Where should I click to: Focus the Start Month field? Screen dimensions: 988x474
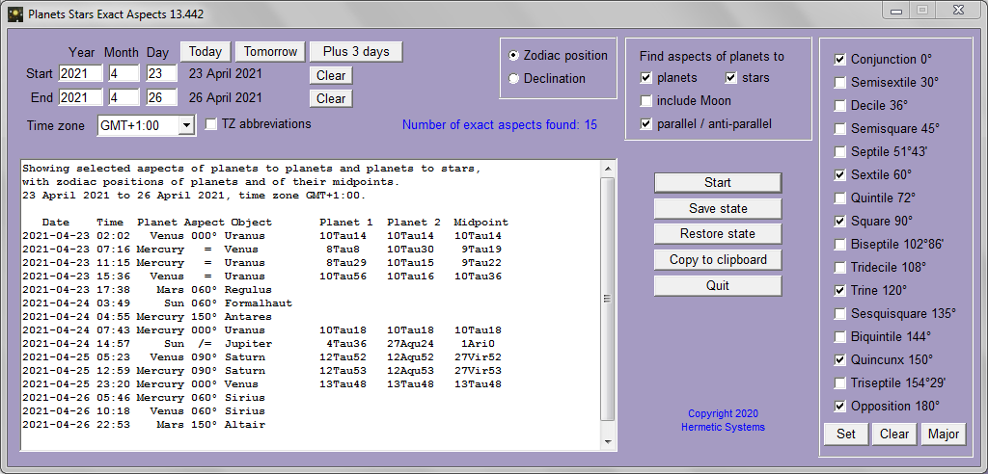pyautogui.click(x=123, y=73)
